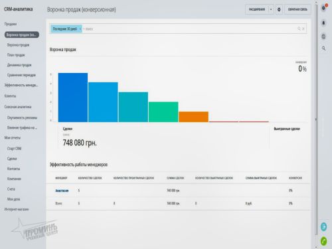Viewport: 332px width, 249px height.
Task: Open 'Мои отчеты' sidebar section
Action: pos(13,137)
